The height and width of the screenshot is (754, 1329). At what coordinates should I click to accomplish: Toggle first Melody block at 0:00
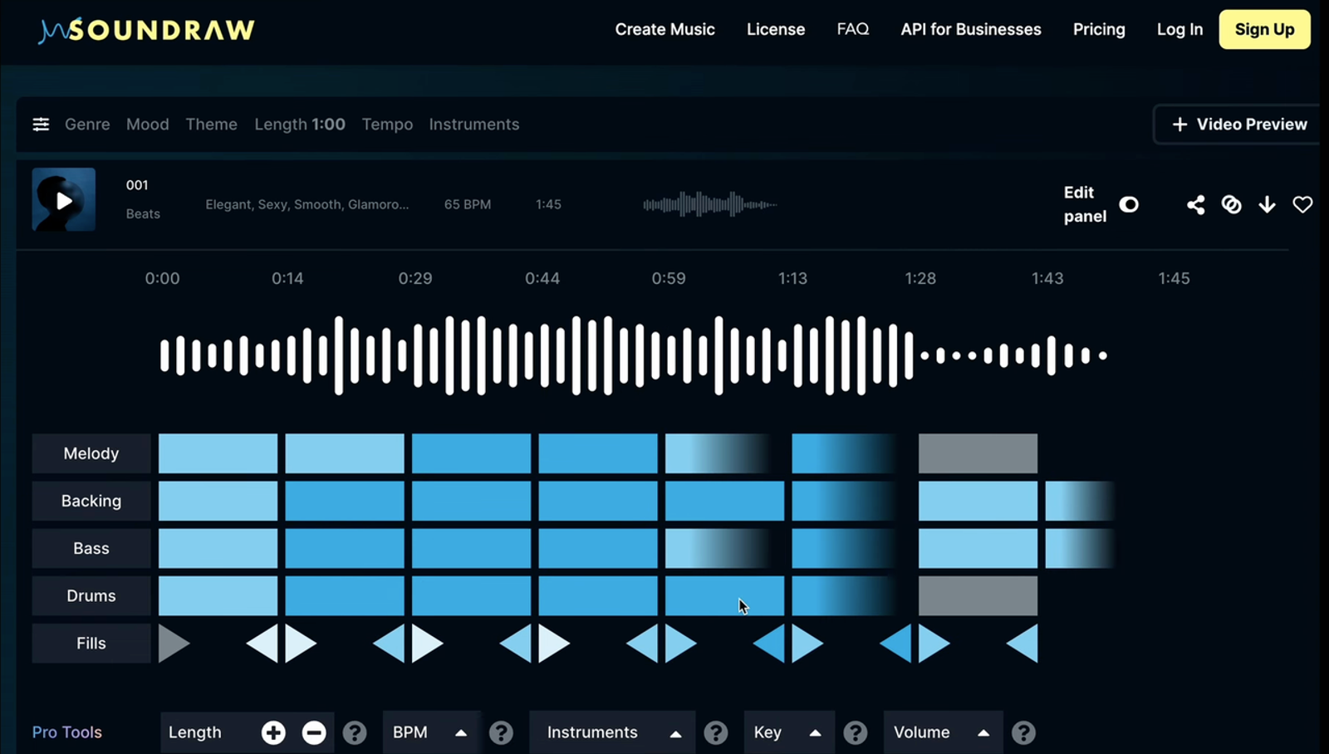tap(218, 453)
